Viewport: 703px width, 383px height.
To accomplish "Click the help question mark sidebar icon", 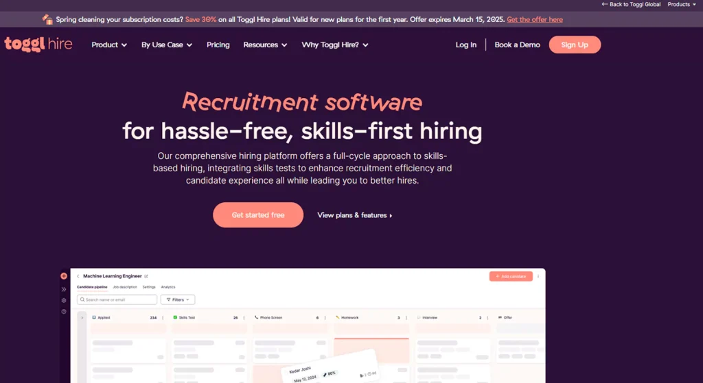I will (x=64, y=312).
